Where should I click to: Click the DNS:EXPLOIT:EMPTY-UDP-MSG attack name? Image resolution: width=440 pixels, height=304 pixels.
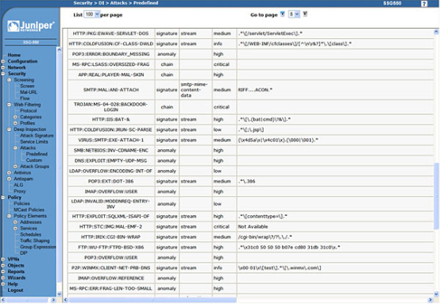pyautogui.click(x=110, y=160)
